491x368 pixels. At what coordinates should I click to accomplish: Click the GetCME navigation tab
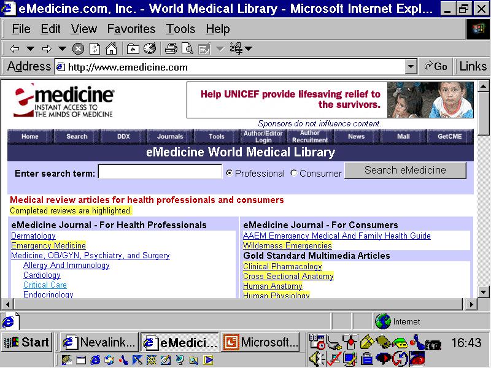(450, 136)
